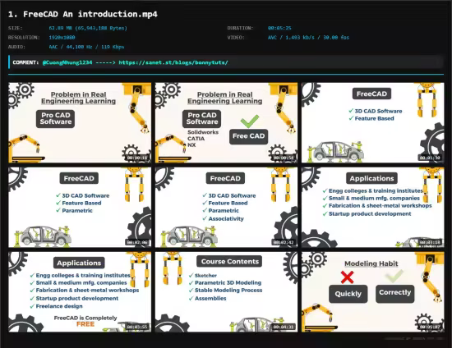Open the FreeCAD thumbnail ending with Feature Based
This screenshot has height=348, width=452.
(373, 122)
